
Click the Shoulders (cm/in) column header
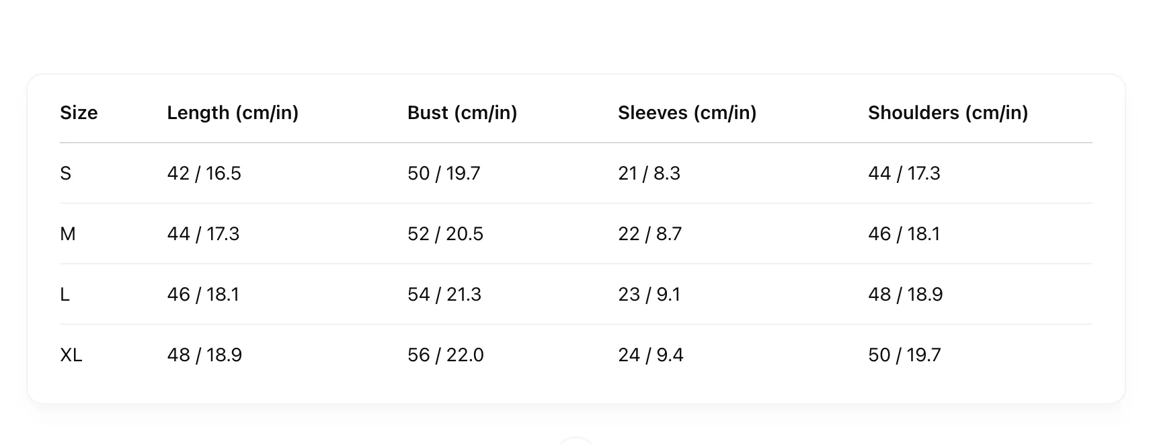pos(947,113)
